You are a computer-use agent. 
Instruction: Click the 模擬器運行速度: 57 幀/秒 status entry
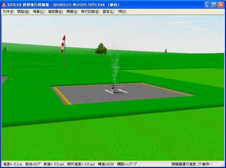[x=192, y=164]
